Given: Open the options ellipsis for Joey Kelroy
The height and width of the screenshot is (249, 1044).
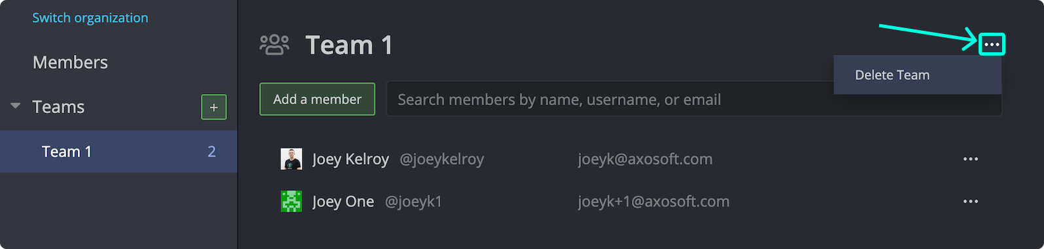Looking at the screenshot, I should point(971,159).
